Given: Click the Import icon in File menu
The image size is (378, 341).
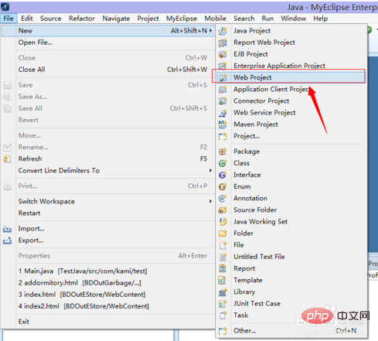Looking at the screenshot, I should click(x=7, y=229).
